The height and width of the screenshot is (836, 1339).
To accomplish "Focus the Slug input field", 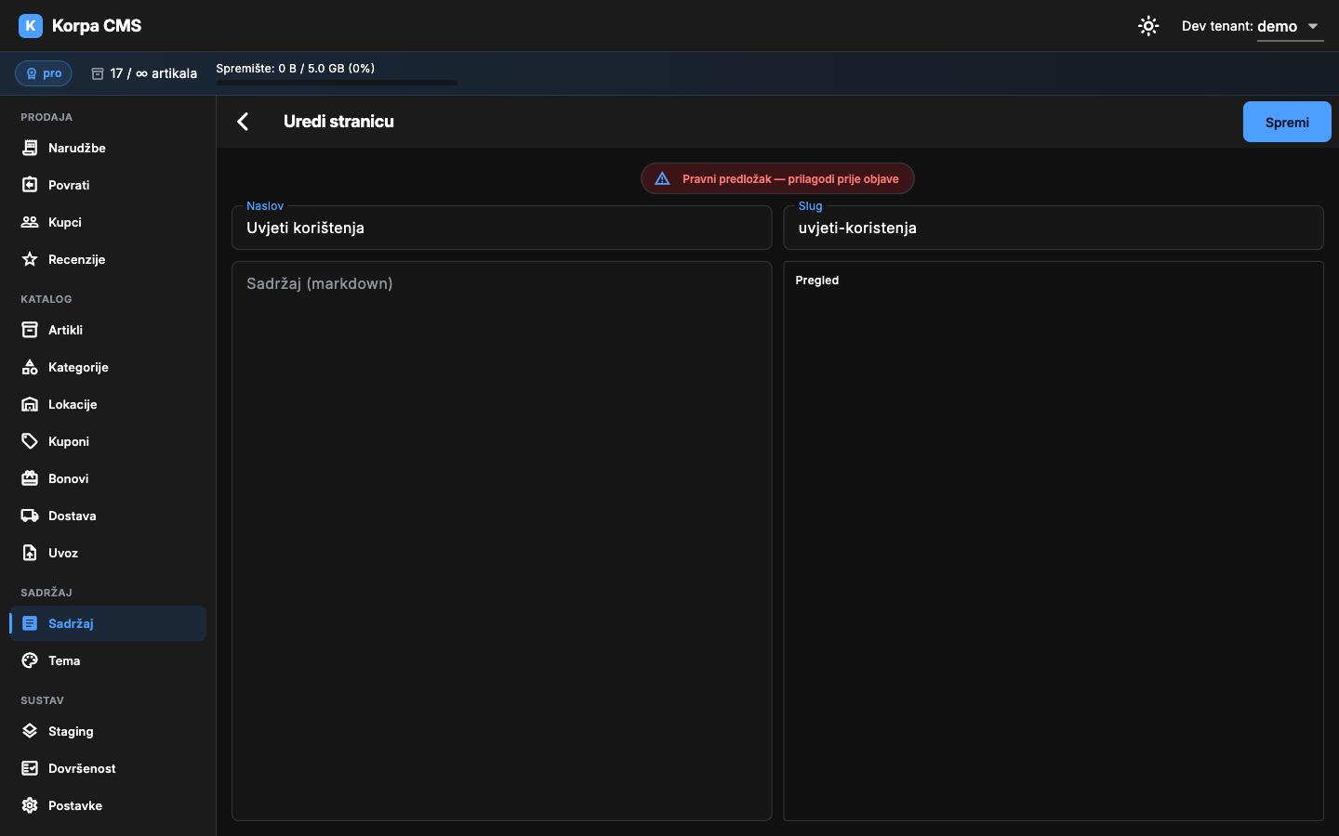I will pyautogui.click(x=1054, y=228).
